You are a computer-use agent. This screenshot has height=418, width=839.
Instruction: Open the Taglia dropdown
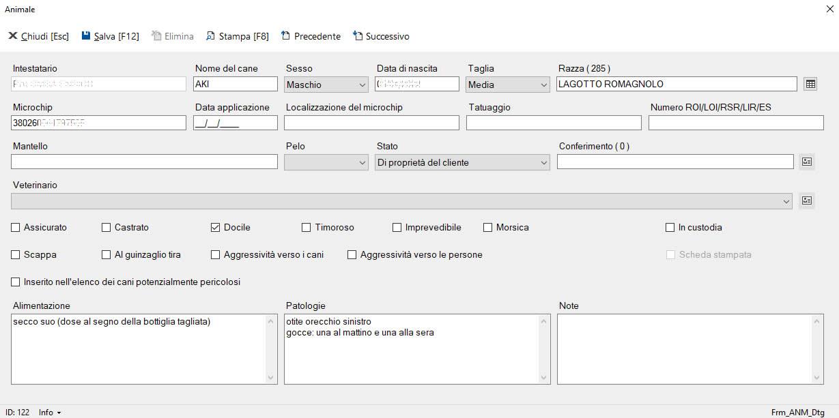coord(543,85)
